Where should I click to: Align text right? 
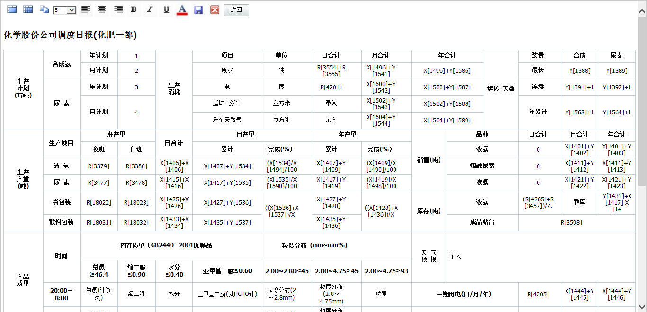coord(118,9)
